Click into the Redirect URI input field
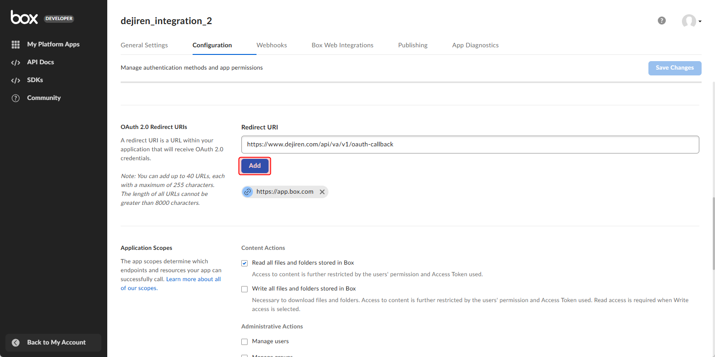715x357 pixels. (470, 145)
